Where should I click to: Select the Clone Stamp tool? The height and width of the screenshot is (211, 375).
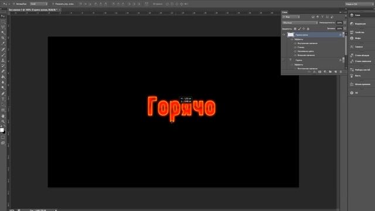point(3,60)
